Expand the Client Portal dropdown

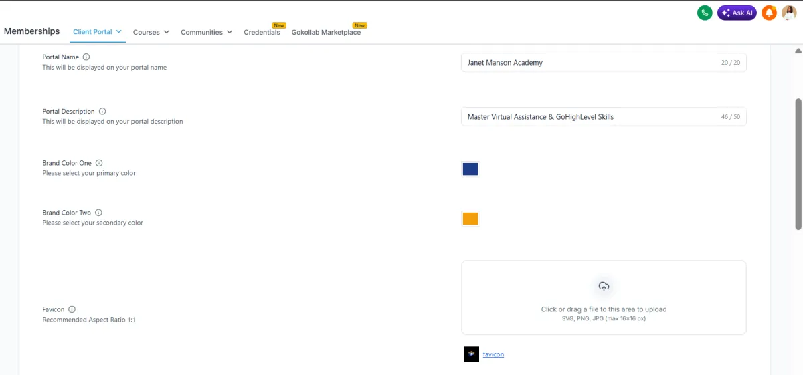pos(98,31)
